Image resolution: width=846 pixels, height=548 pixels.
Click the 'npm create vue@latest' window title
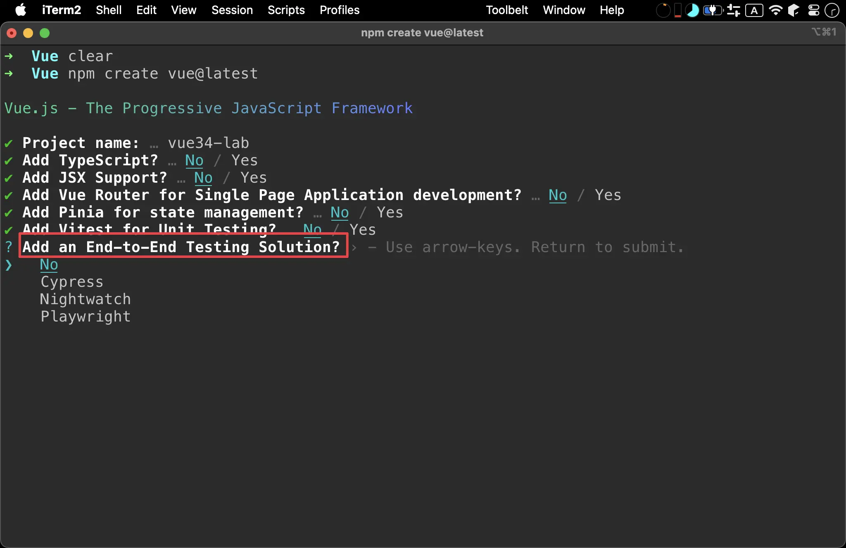pyautogui.click(x=422, y=33)
